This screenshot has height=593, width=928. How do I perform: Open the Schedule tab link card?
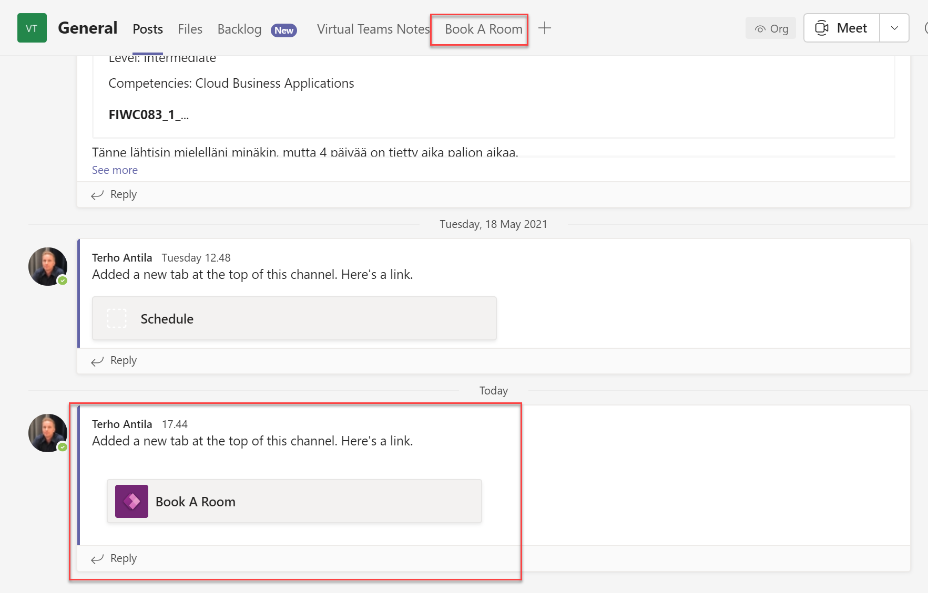tap(294, 319)
